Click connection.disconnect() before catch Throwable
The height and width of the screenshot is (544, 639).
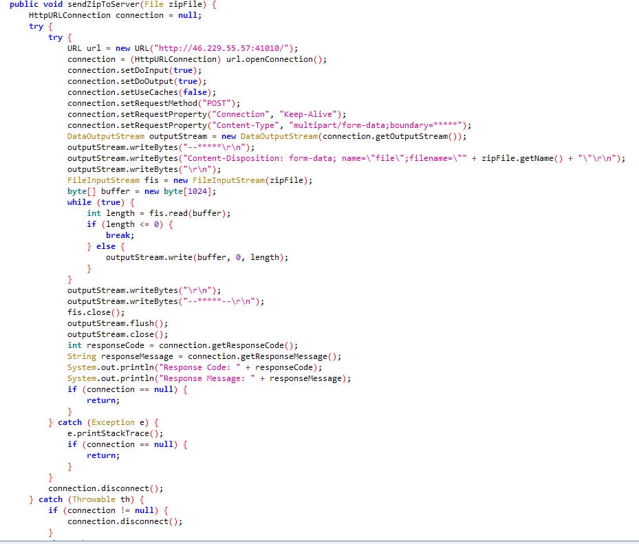coord(105,488)
